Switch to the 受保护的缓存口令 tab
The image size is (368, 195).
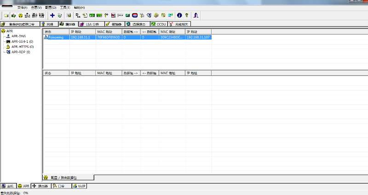(x=20, y=24)
